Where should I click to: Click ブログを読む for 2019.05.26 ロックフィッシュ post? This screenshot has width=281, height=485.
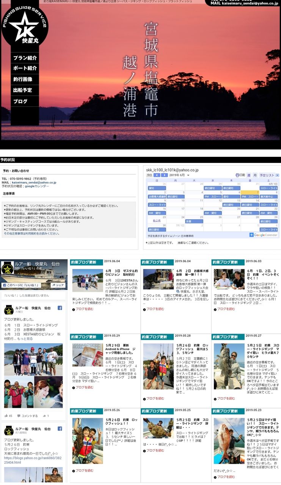point(84,471)
